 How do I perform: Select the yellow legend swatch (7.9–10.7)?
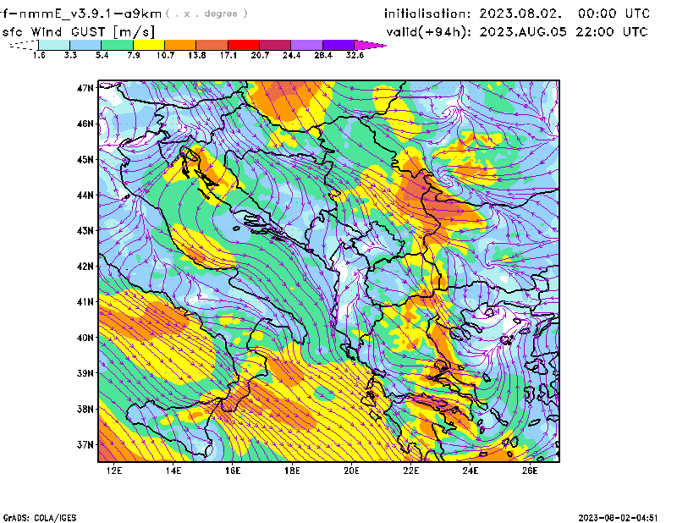tap(149, 45)
